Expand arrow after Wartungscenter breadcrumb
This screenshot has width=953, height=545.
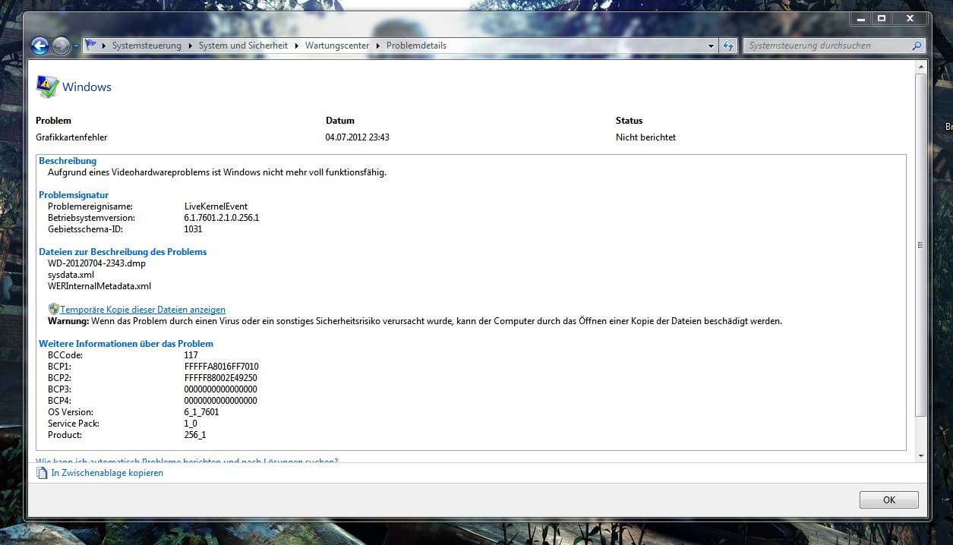(377, 46)
